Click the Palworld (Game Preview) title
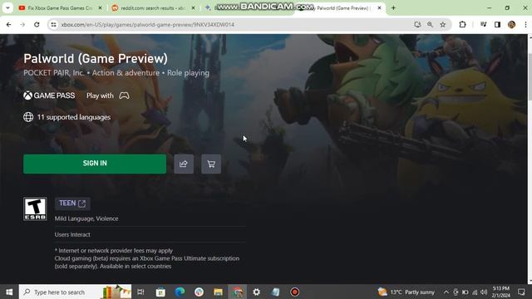 [x=96, y=58]
